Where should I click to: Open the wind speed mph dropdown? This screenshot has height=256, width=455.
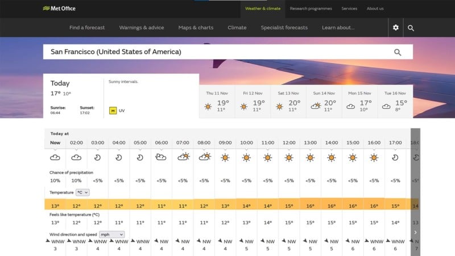[111, 234]
